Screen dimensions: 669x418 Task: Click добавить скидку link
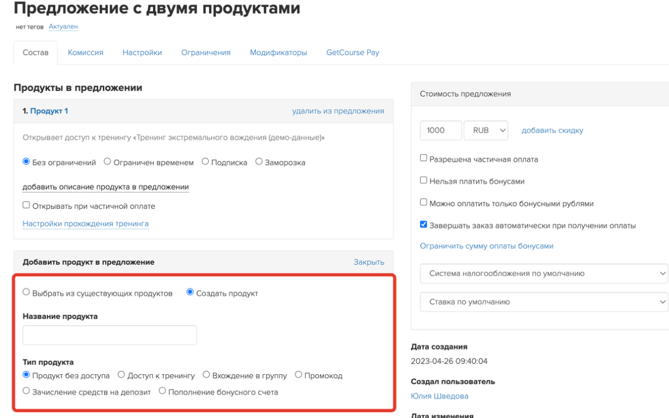point(552,130)
